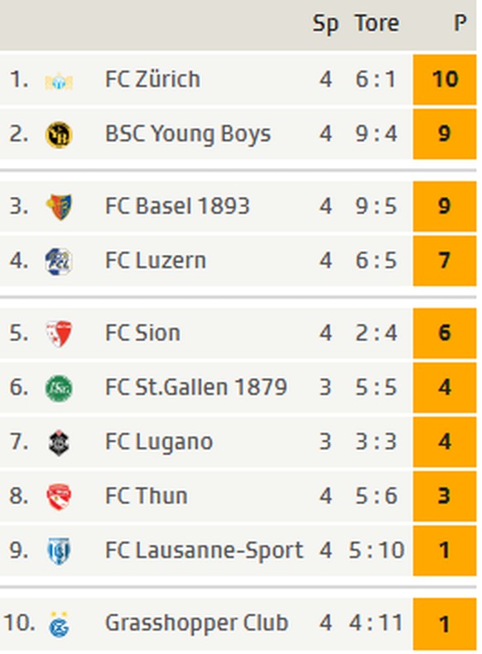Click the FC Lausanne-Sport shield logo
482x654 pixels.
coord(59,551)
